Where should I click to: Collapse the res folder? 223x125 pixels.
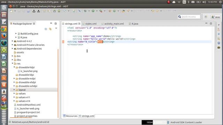coord(13,64)
